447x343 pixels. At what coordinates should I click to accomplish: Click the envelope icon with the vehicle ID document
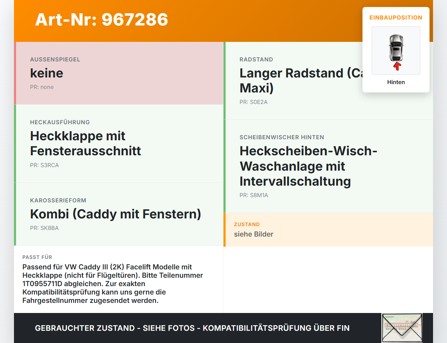[x=402, y=328]
